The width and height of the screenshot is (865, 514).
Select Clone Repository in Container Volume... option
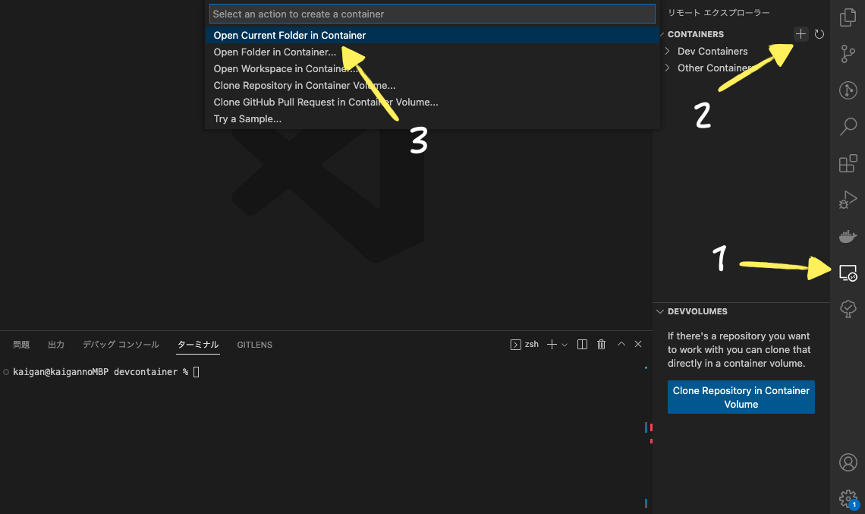coord(432,86)
